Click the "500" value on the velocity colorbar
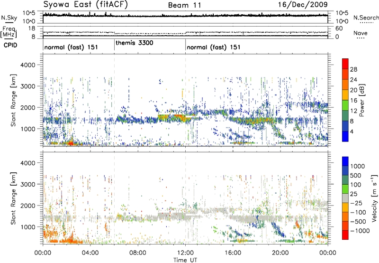Image resolution: width=379 pixels, height=263 pixels. (x=356, y=175)
